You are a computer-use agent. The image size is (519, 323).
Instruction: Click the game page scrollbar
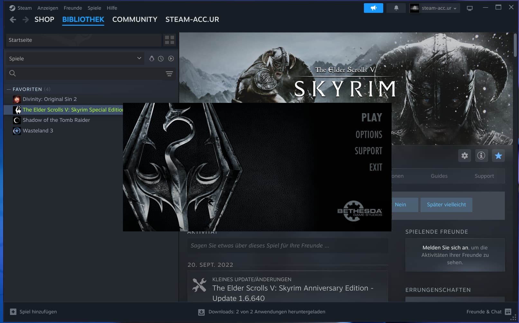[x=515, y=45]
